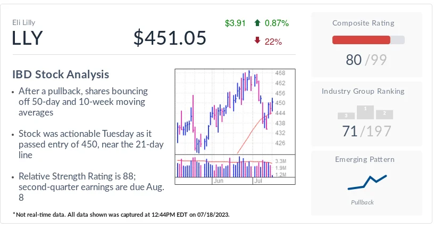Click the number 1 podium block
This screenshot has height=229, width=434.
coord(365,111)
